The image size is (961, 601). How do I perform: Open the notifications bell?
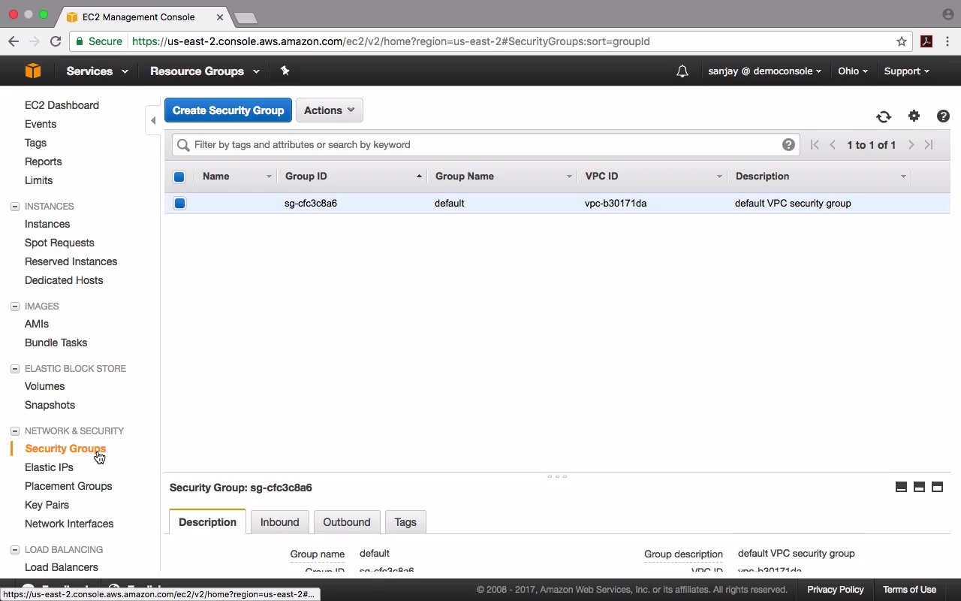pos(682,71)
